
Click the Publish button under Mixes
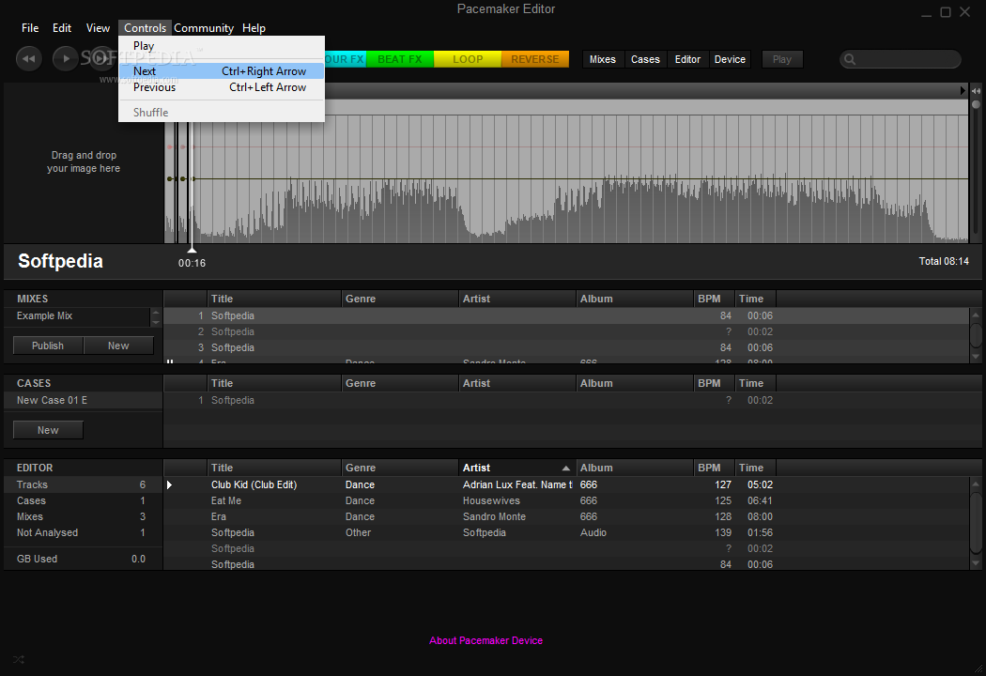(48, 346)
